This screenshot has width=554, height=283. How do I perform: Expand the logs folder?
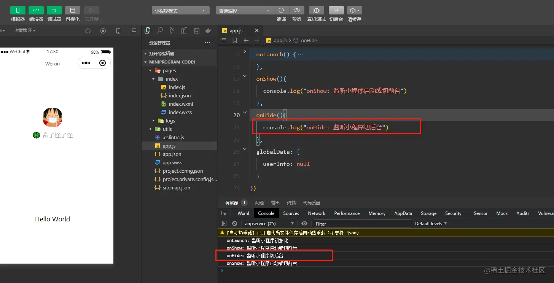click(x=179, y=121)
